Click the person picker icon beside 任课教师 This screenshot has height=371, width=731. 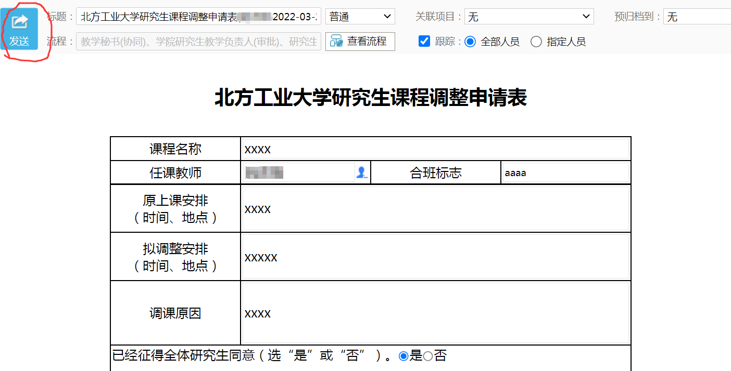pyautogui.click(x=361, y=173)
